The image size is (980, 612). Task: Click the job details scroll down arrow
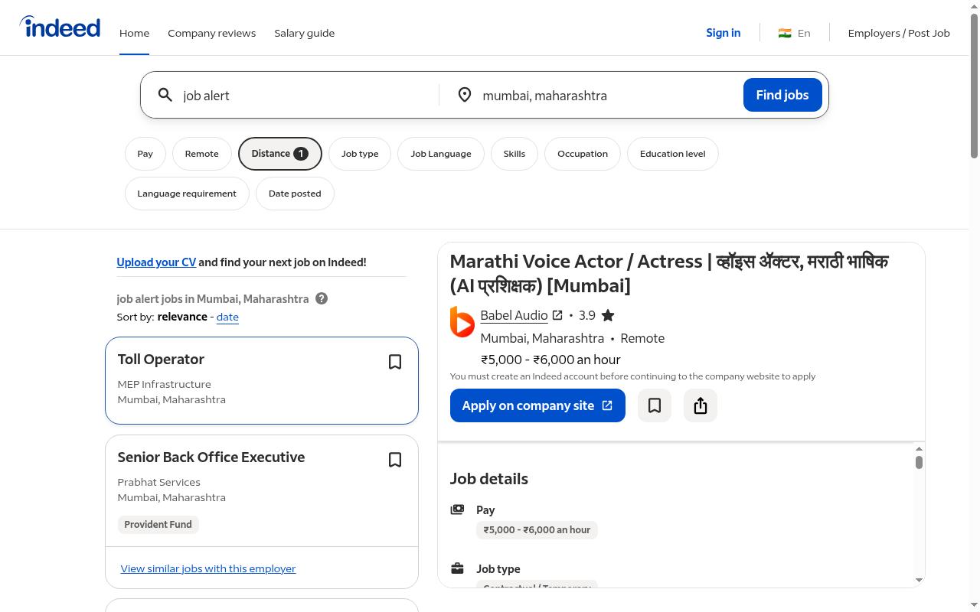pyautogui.click(x=919, y=580)
